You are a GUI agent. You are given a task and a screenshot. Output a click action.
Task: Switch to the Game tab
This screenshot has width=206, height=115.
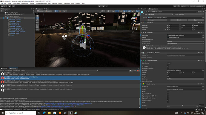[x=47, y=9]
